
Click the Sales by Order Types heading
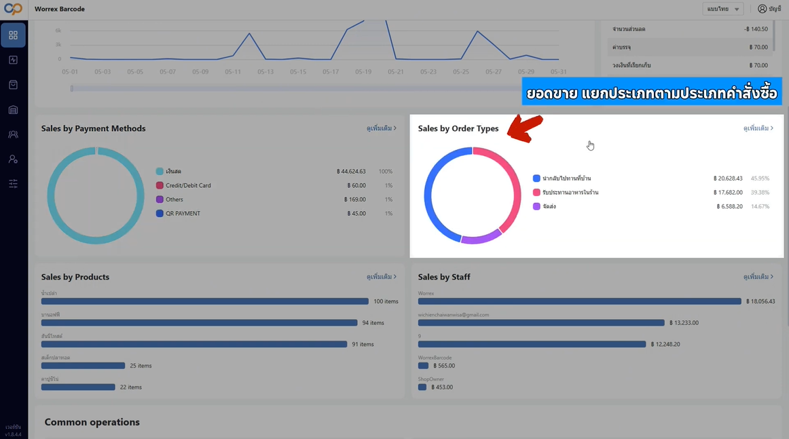click(x=458, y=128)
